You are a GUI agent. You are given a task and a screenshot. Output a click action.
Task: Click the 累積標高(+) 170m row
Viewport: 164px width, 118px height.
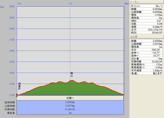146,65
